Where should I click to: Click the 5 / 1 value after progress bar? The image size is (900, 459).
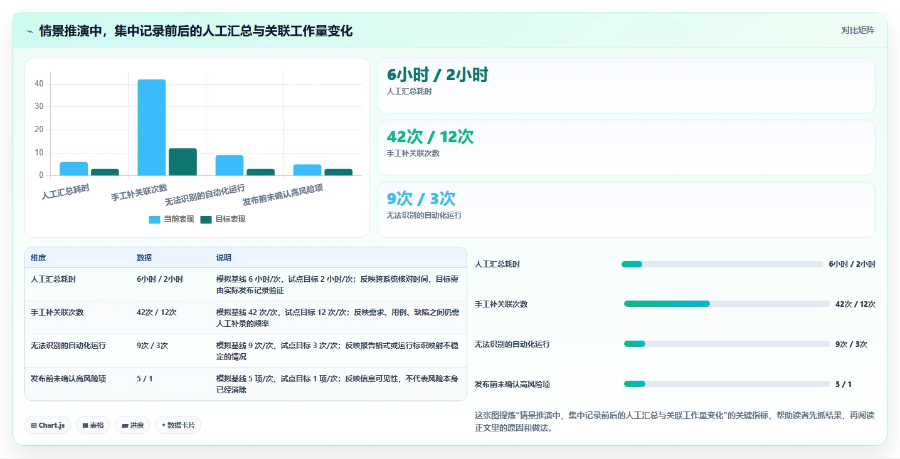[x=844, y=384]
